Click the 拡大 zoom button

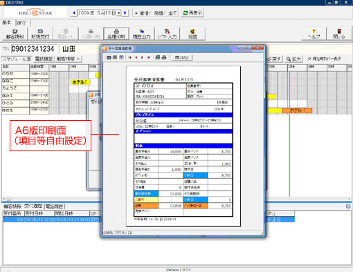[293, 59]
